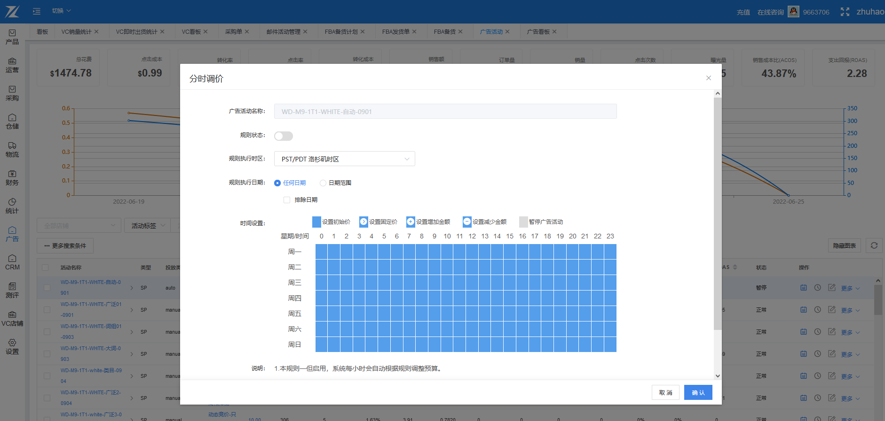The width and height of the screenshot is (885, 421).
Task: Toggle fullscreen icon in the header
Action: click(845, 12)
